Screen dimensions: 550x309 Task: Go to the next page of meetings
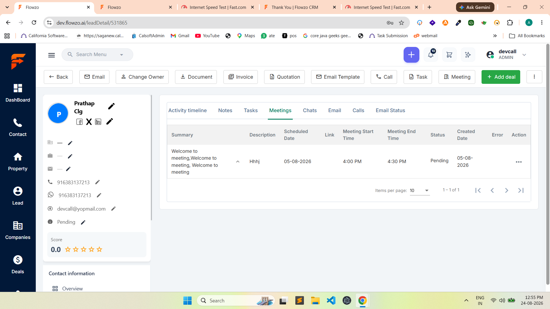pyautogui.click(x=506, y=191)
